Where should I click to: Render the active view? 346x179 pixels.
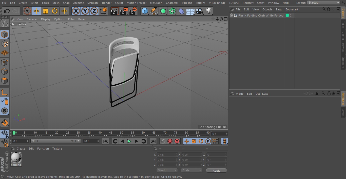pos(115,11)
